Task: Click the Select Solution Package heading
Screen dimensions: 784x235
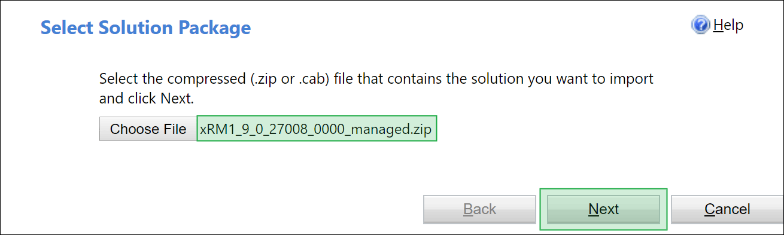Action: (145, 28)
